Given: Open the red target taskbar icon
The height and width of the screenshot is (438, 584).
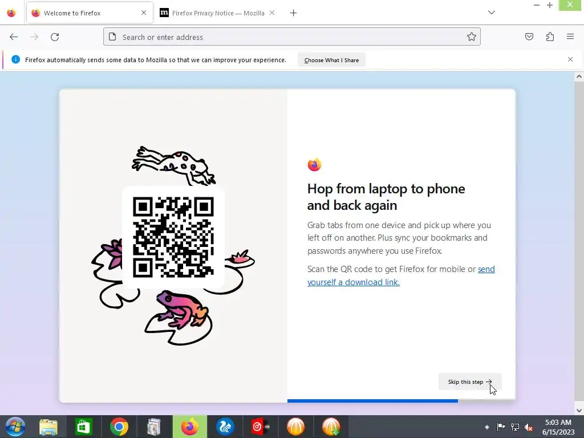Looking at the screenshot, I should [260, 427].
